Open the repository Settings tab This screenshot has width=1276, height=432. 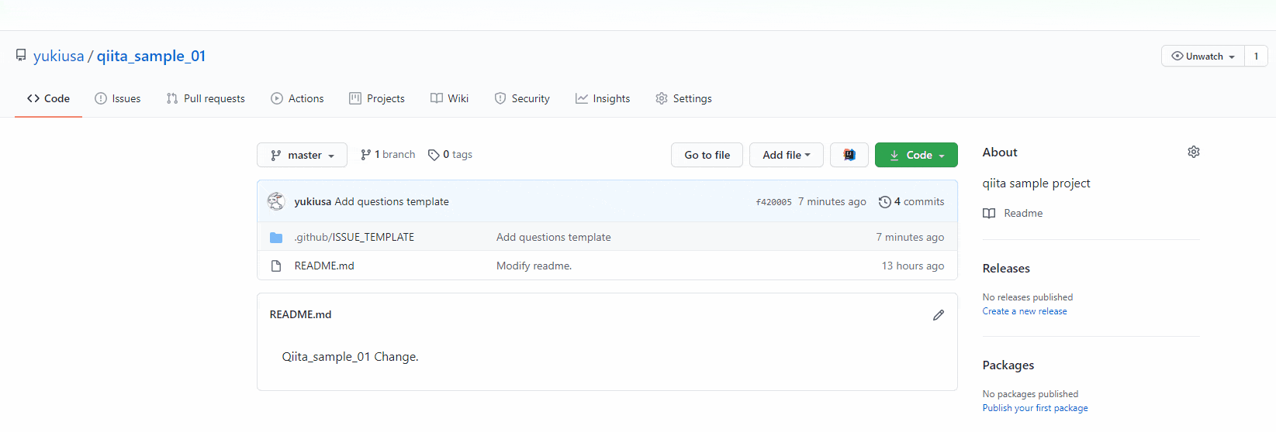[683, 98]
